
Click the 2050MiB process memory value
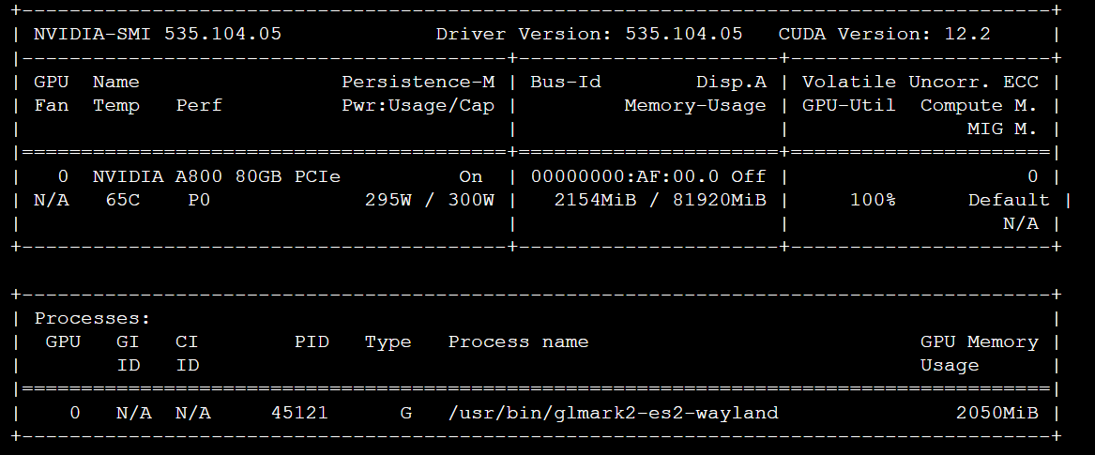click(996, 413)
